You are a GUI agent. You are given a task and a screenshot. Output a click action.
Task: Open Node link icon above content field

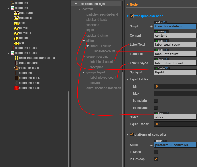point(165,32)
